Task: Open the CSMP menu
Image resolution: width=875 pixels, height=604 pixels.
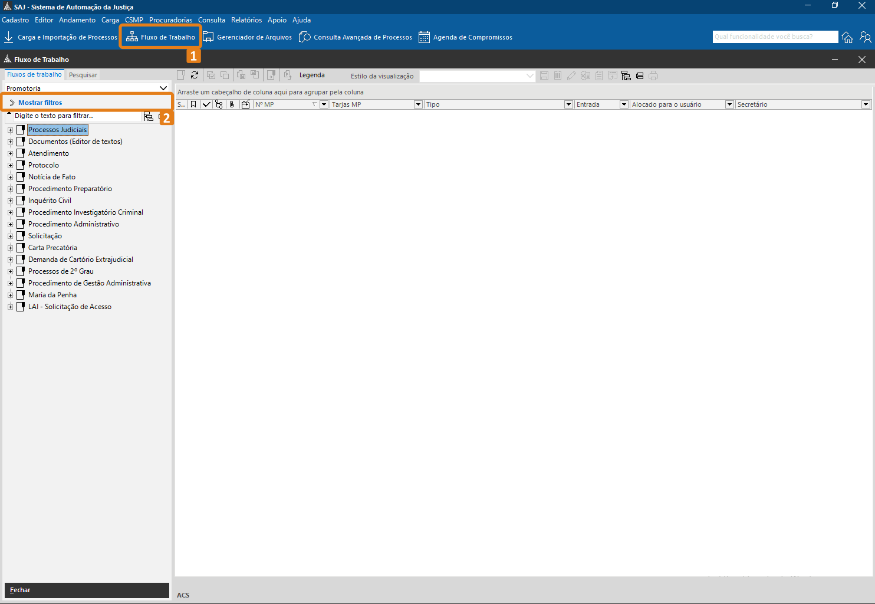Action: pyautogui.click(x=134, y=20)
